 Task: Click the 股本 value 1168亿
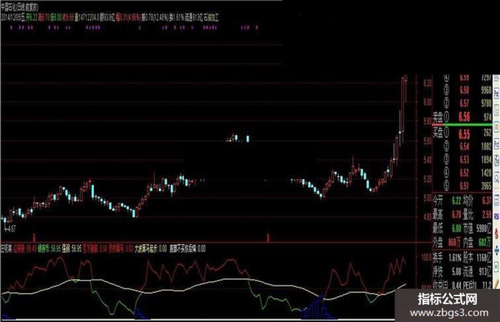point(484,258)
